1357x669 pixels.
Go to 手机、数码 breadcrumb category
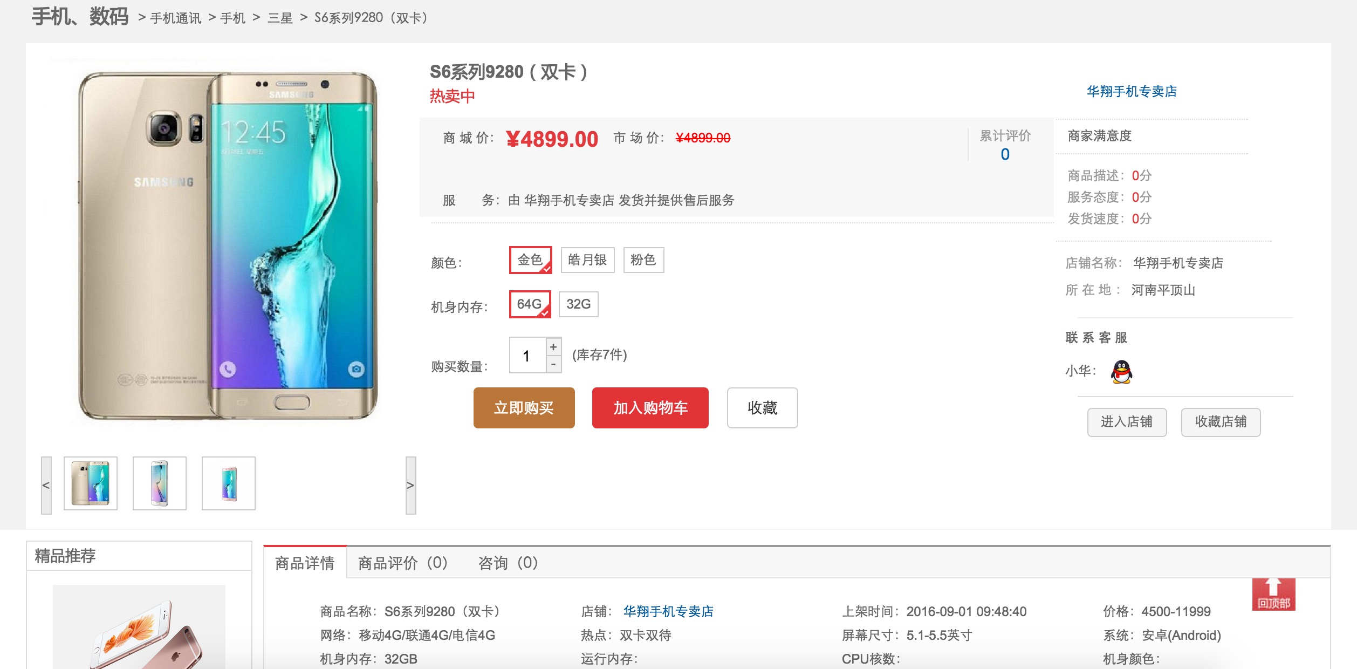coord(80,17)
